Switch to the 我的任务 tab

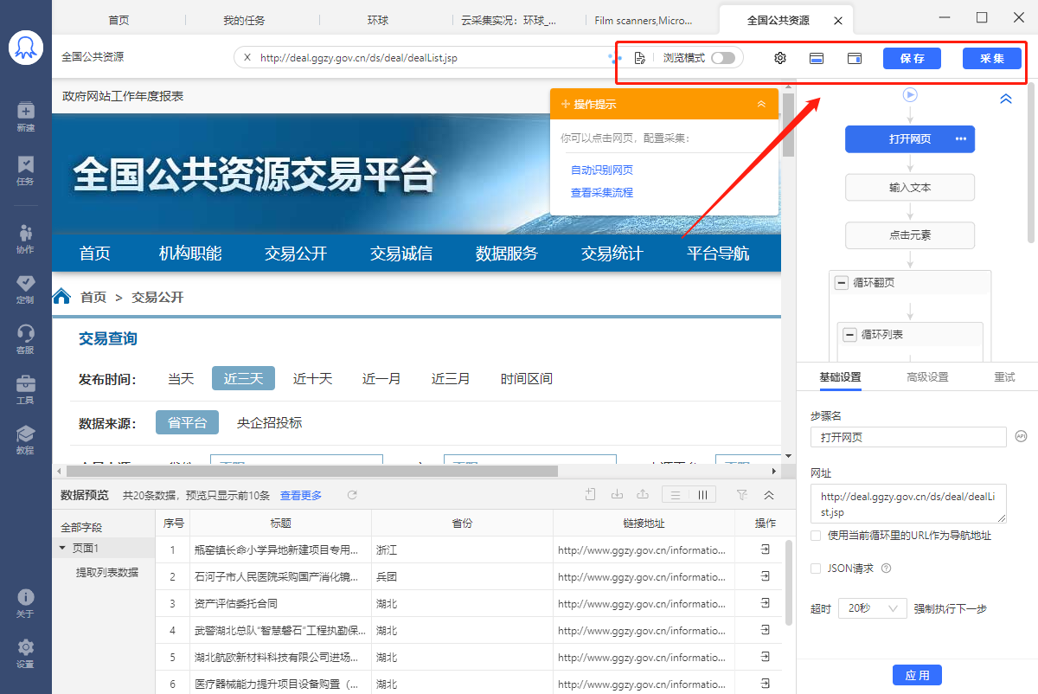pyautogui.click(x=244, y=20)
